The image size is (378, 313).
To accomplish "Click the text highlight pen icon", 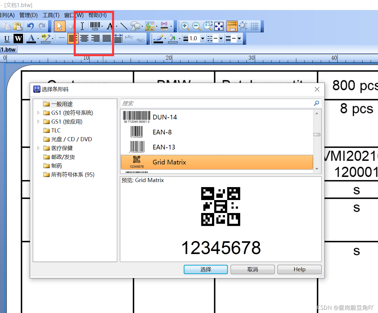I will [45, 39].
